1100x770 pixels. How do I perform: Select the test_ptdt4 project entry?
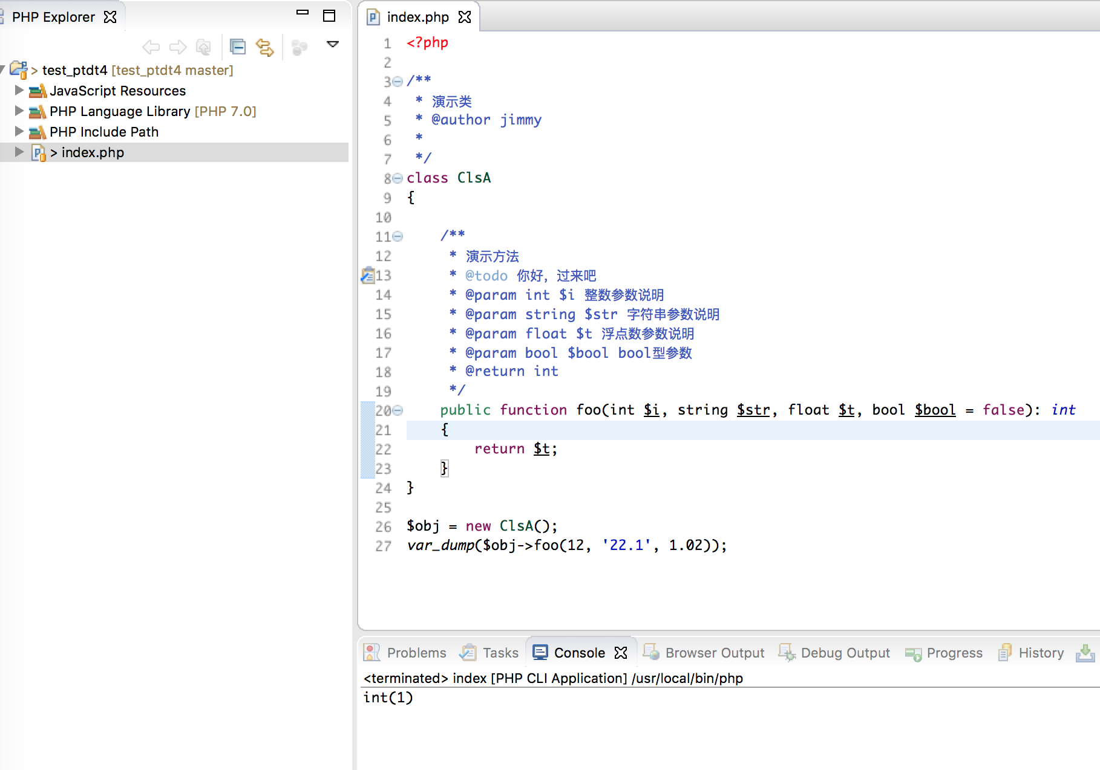click(137, 70)
